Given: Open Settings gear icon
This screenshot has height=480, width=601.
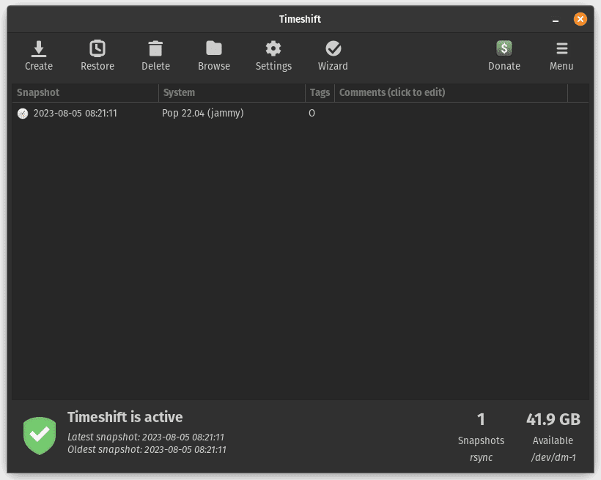Looking at the screenshot, I should coord(273,48).
